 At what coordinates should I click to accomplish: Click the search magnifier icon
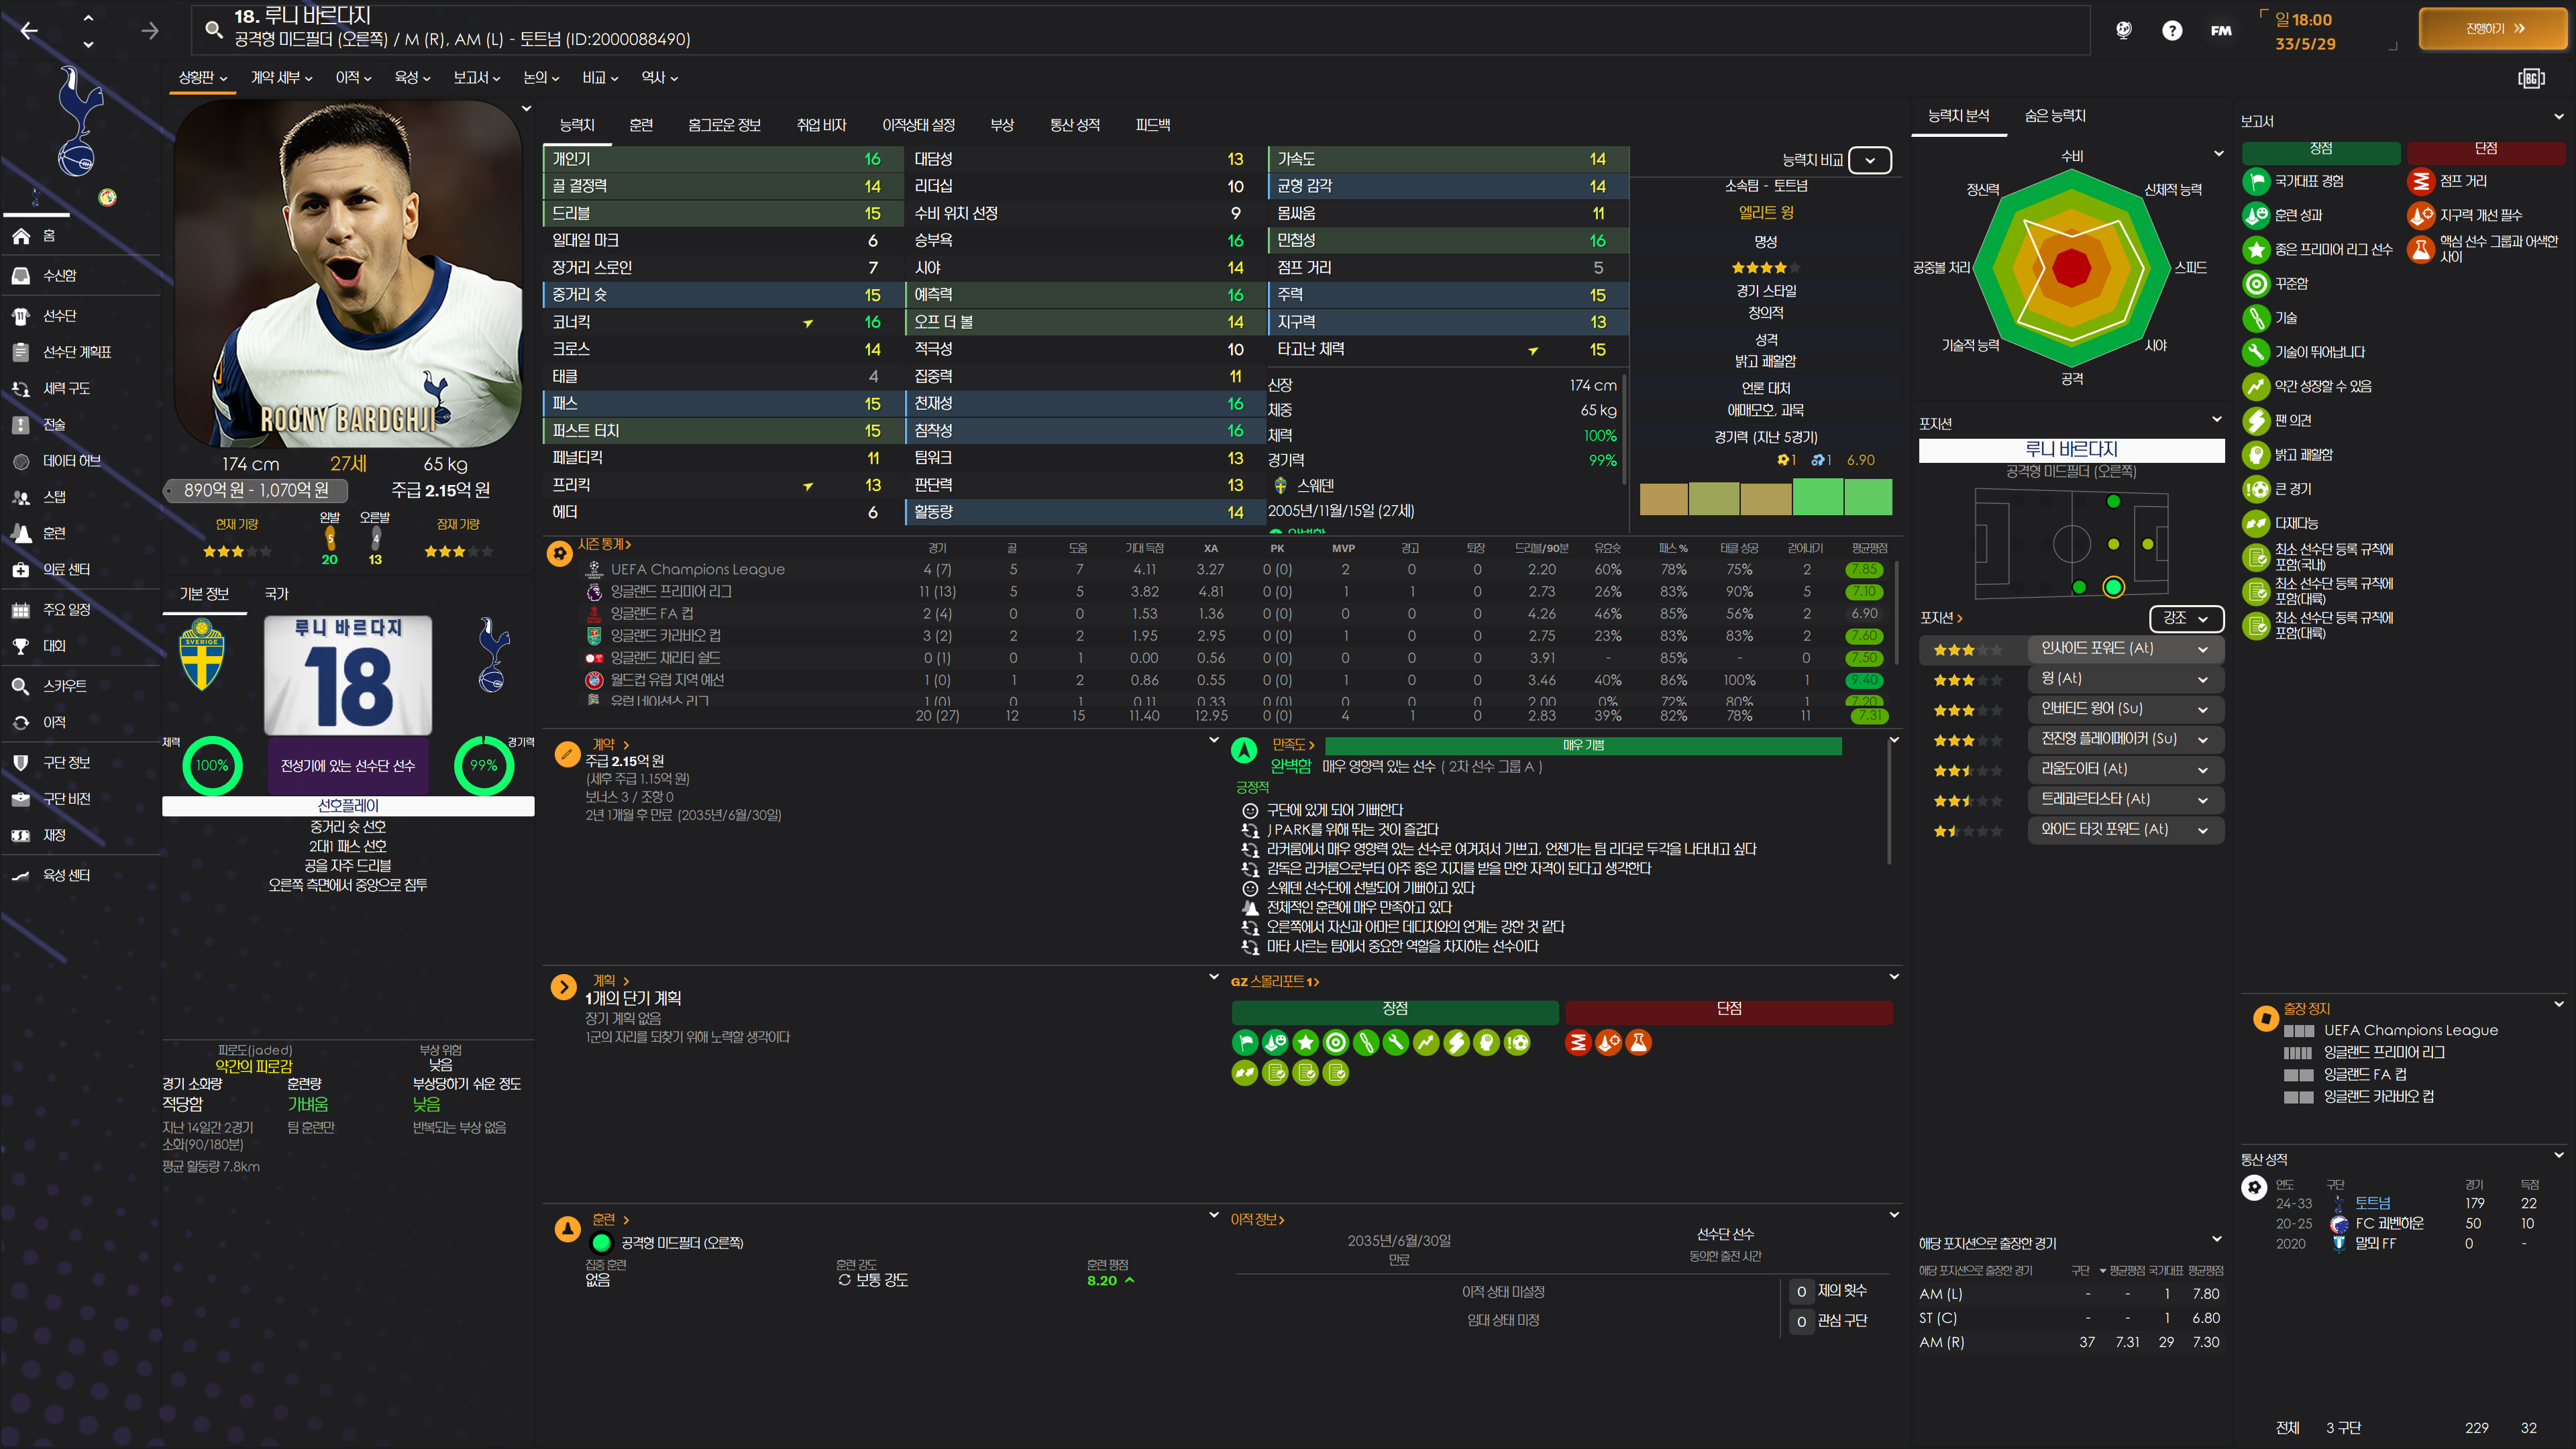[x=213, y=29]
